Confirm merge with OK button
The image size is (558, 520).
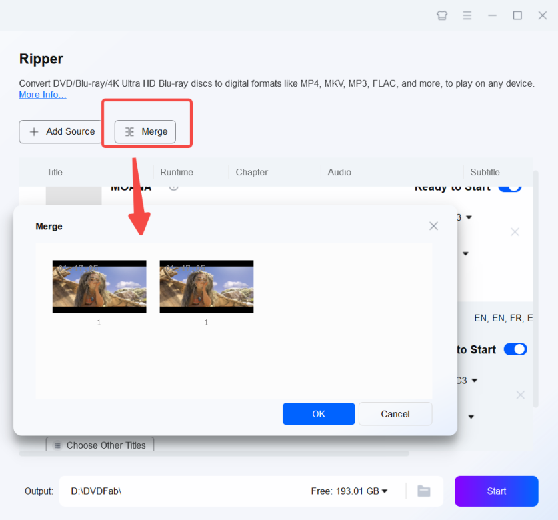tap(319, 414)
